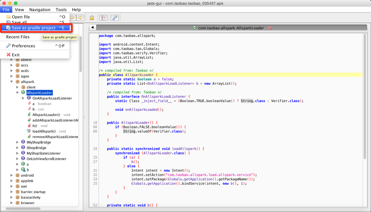
Task: Choose Save as gradle project menu entry
Action: point(34,28)
